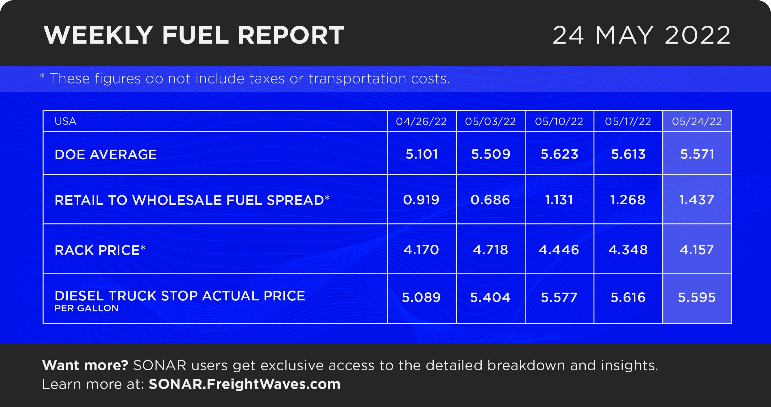Viewport: 771px width, 407px height.
Task: Select the RETAIL TO WHOLESALE FUEL SPREAD label
Action: [x=192, y=200]
